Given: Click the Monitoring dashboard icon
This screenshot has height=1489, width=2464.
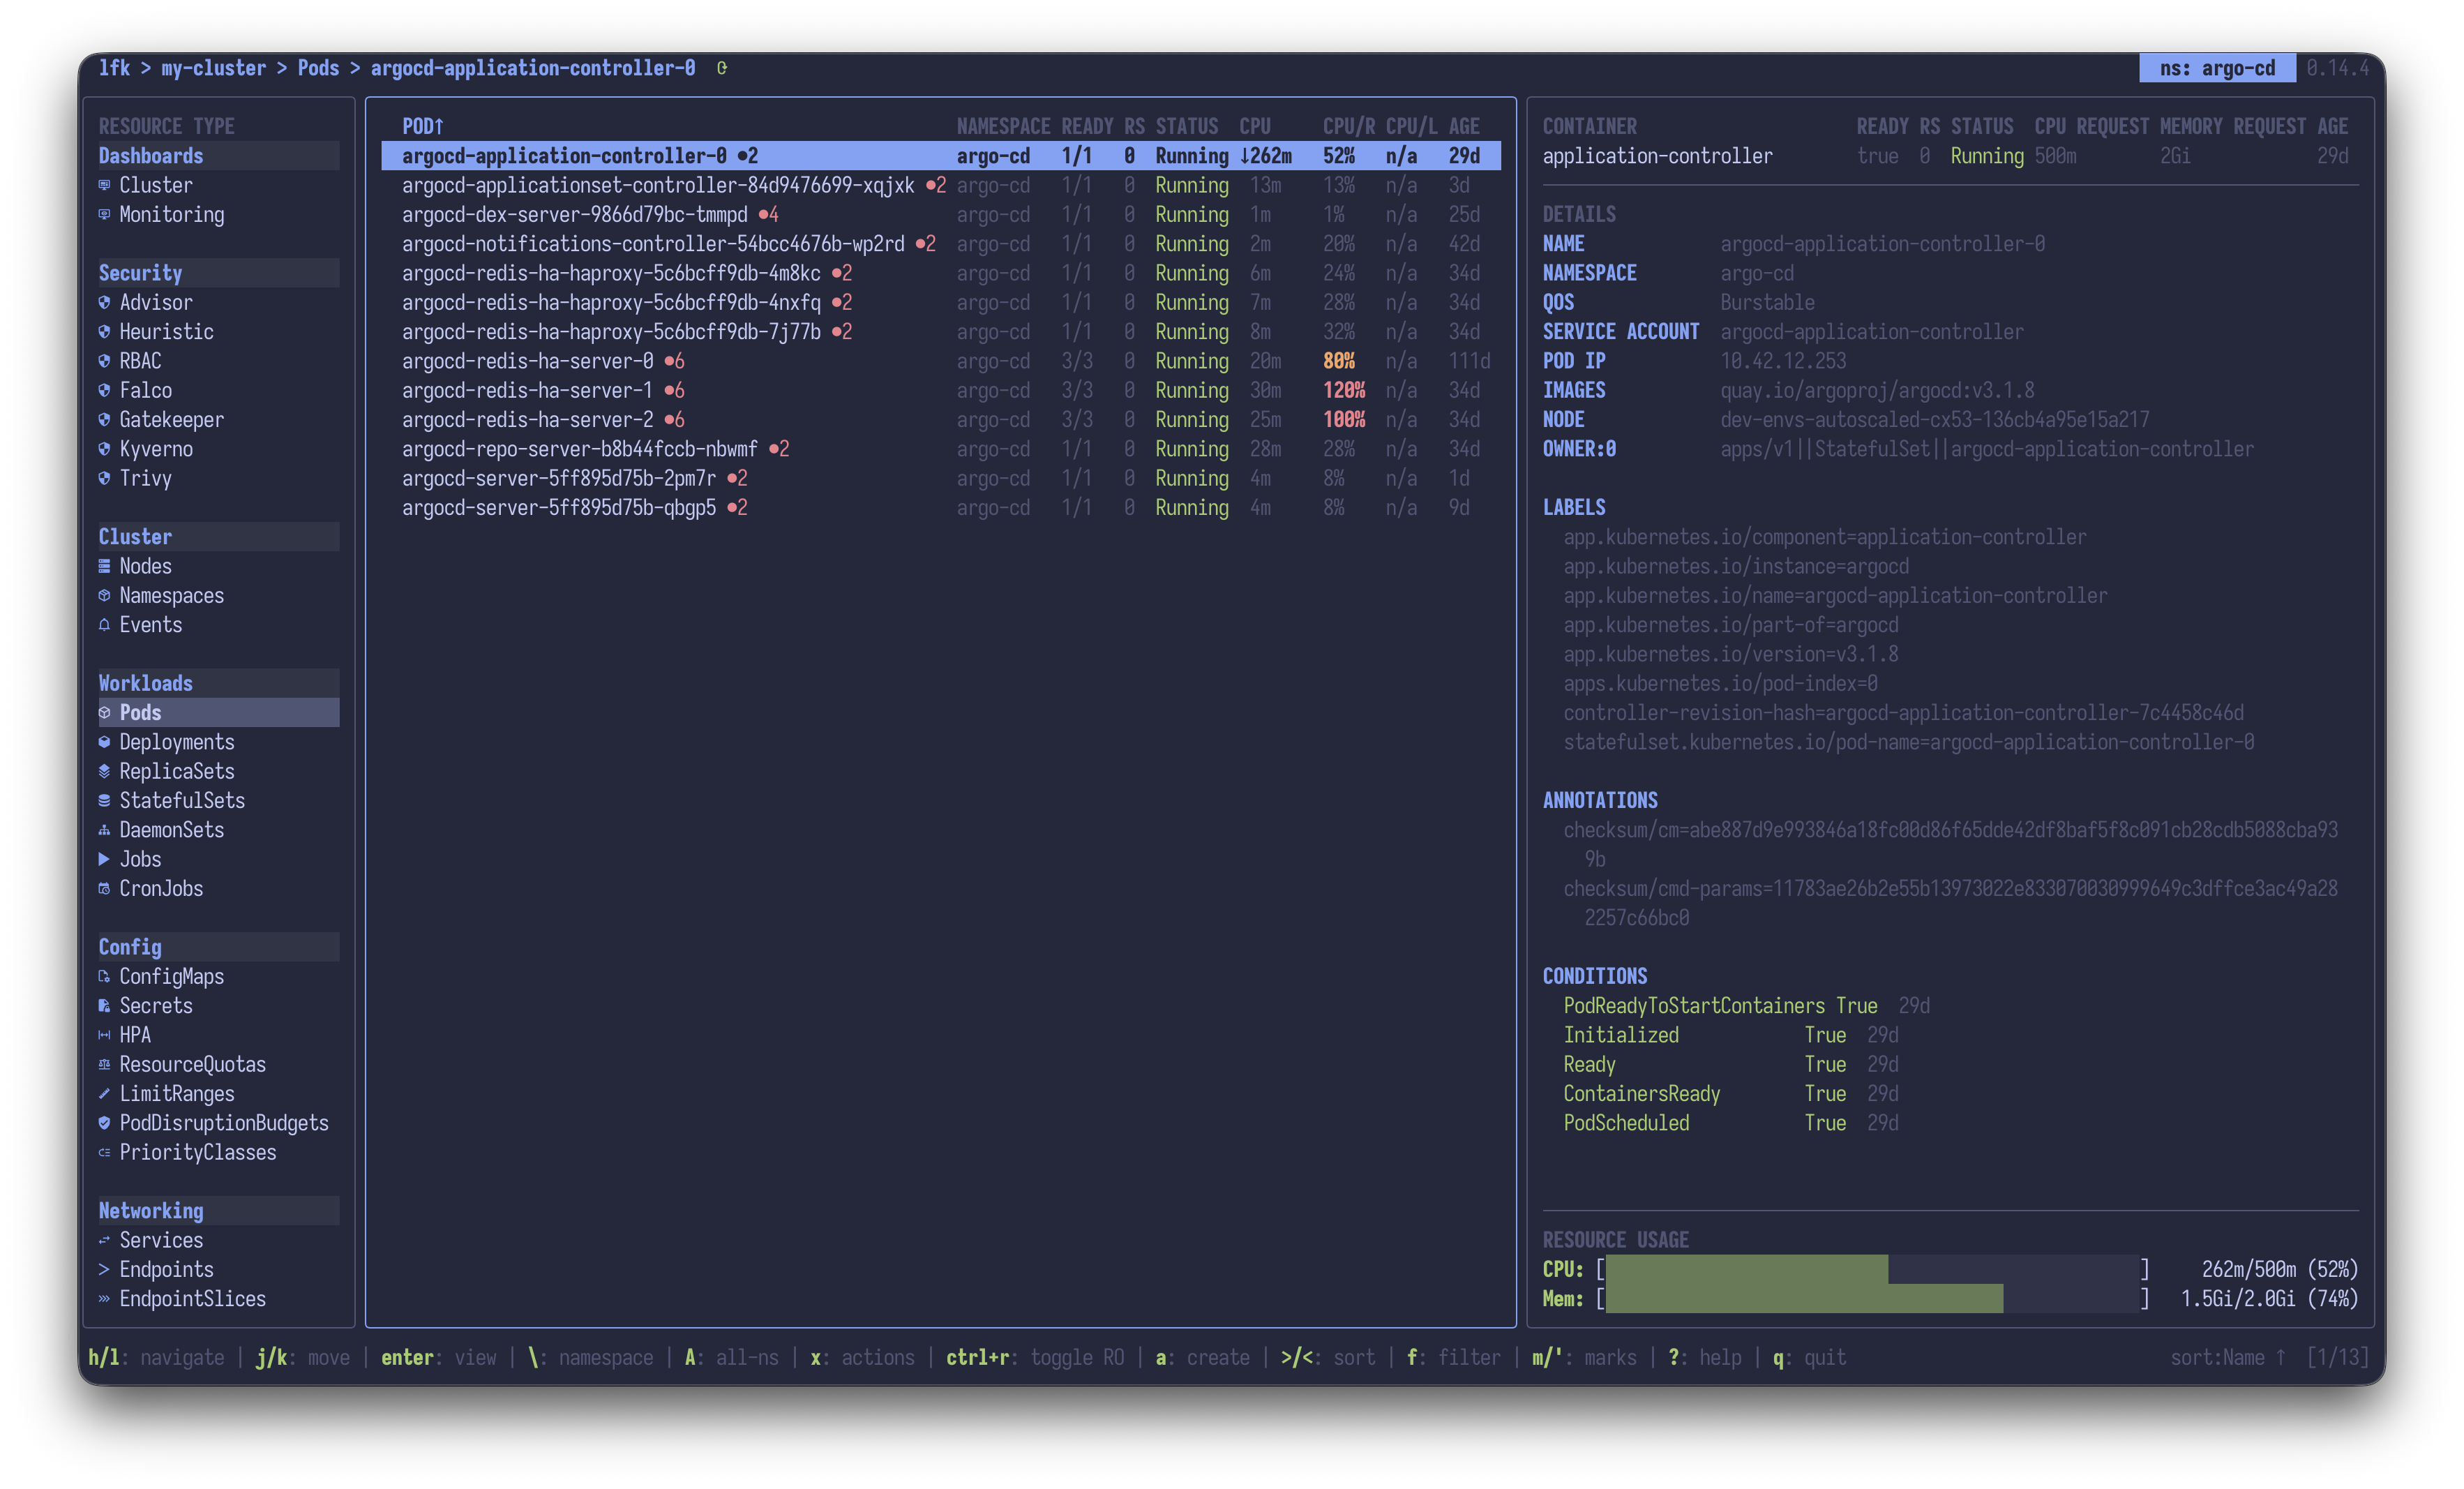Looking at the screenshot, I should (x=104, y=214).
